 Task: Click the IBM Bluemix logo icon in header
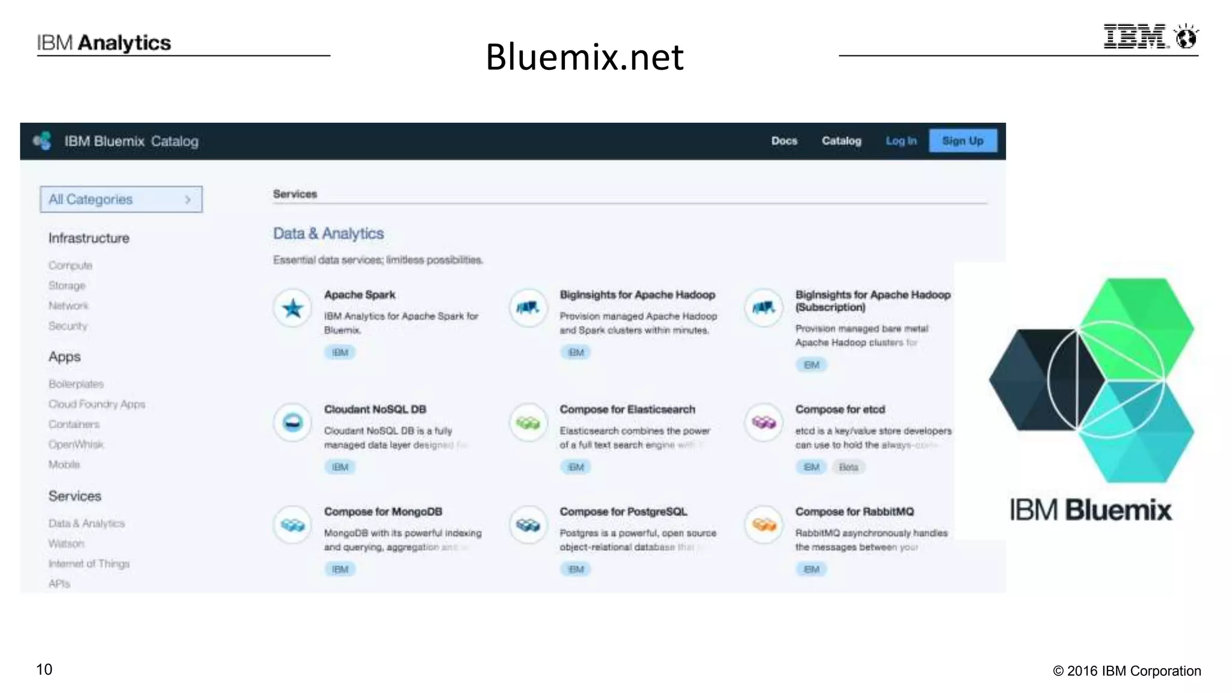tap(42, 141)
